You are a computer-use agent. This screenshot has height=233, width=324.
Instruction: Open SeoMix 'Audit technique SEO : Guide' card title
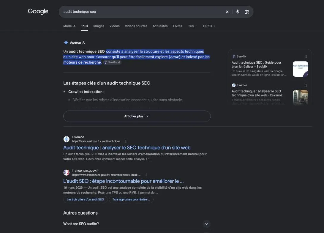coord(256,64)
